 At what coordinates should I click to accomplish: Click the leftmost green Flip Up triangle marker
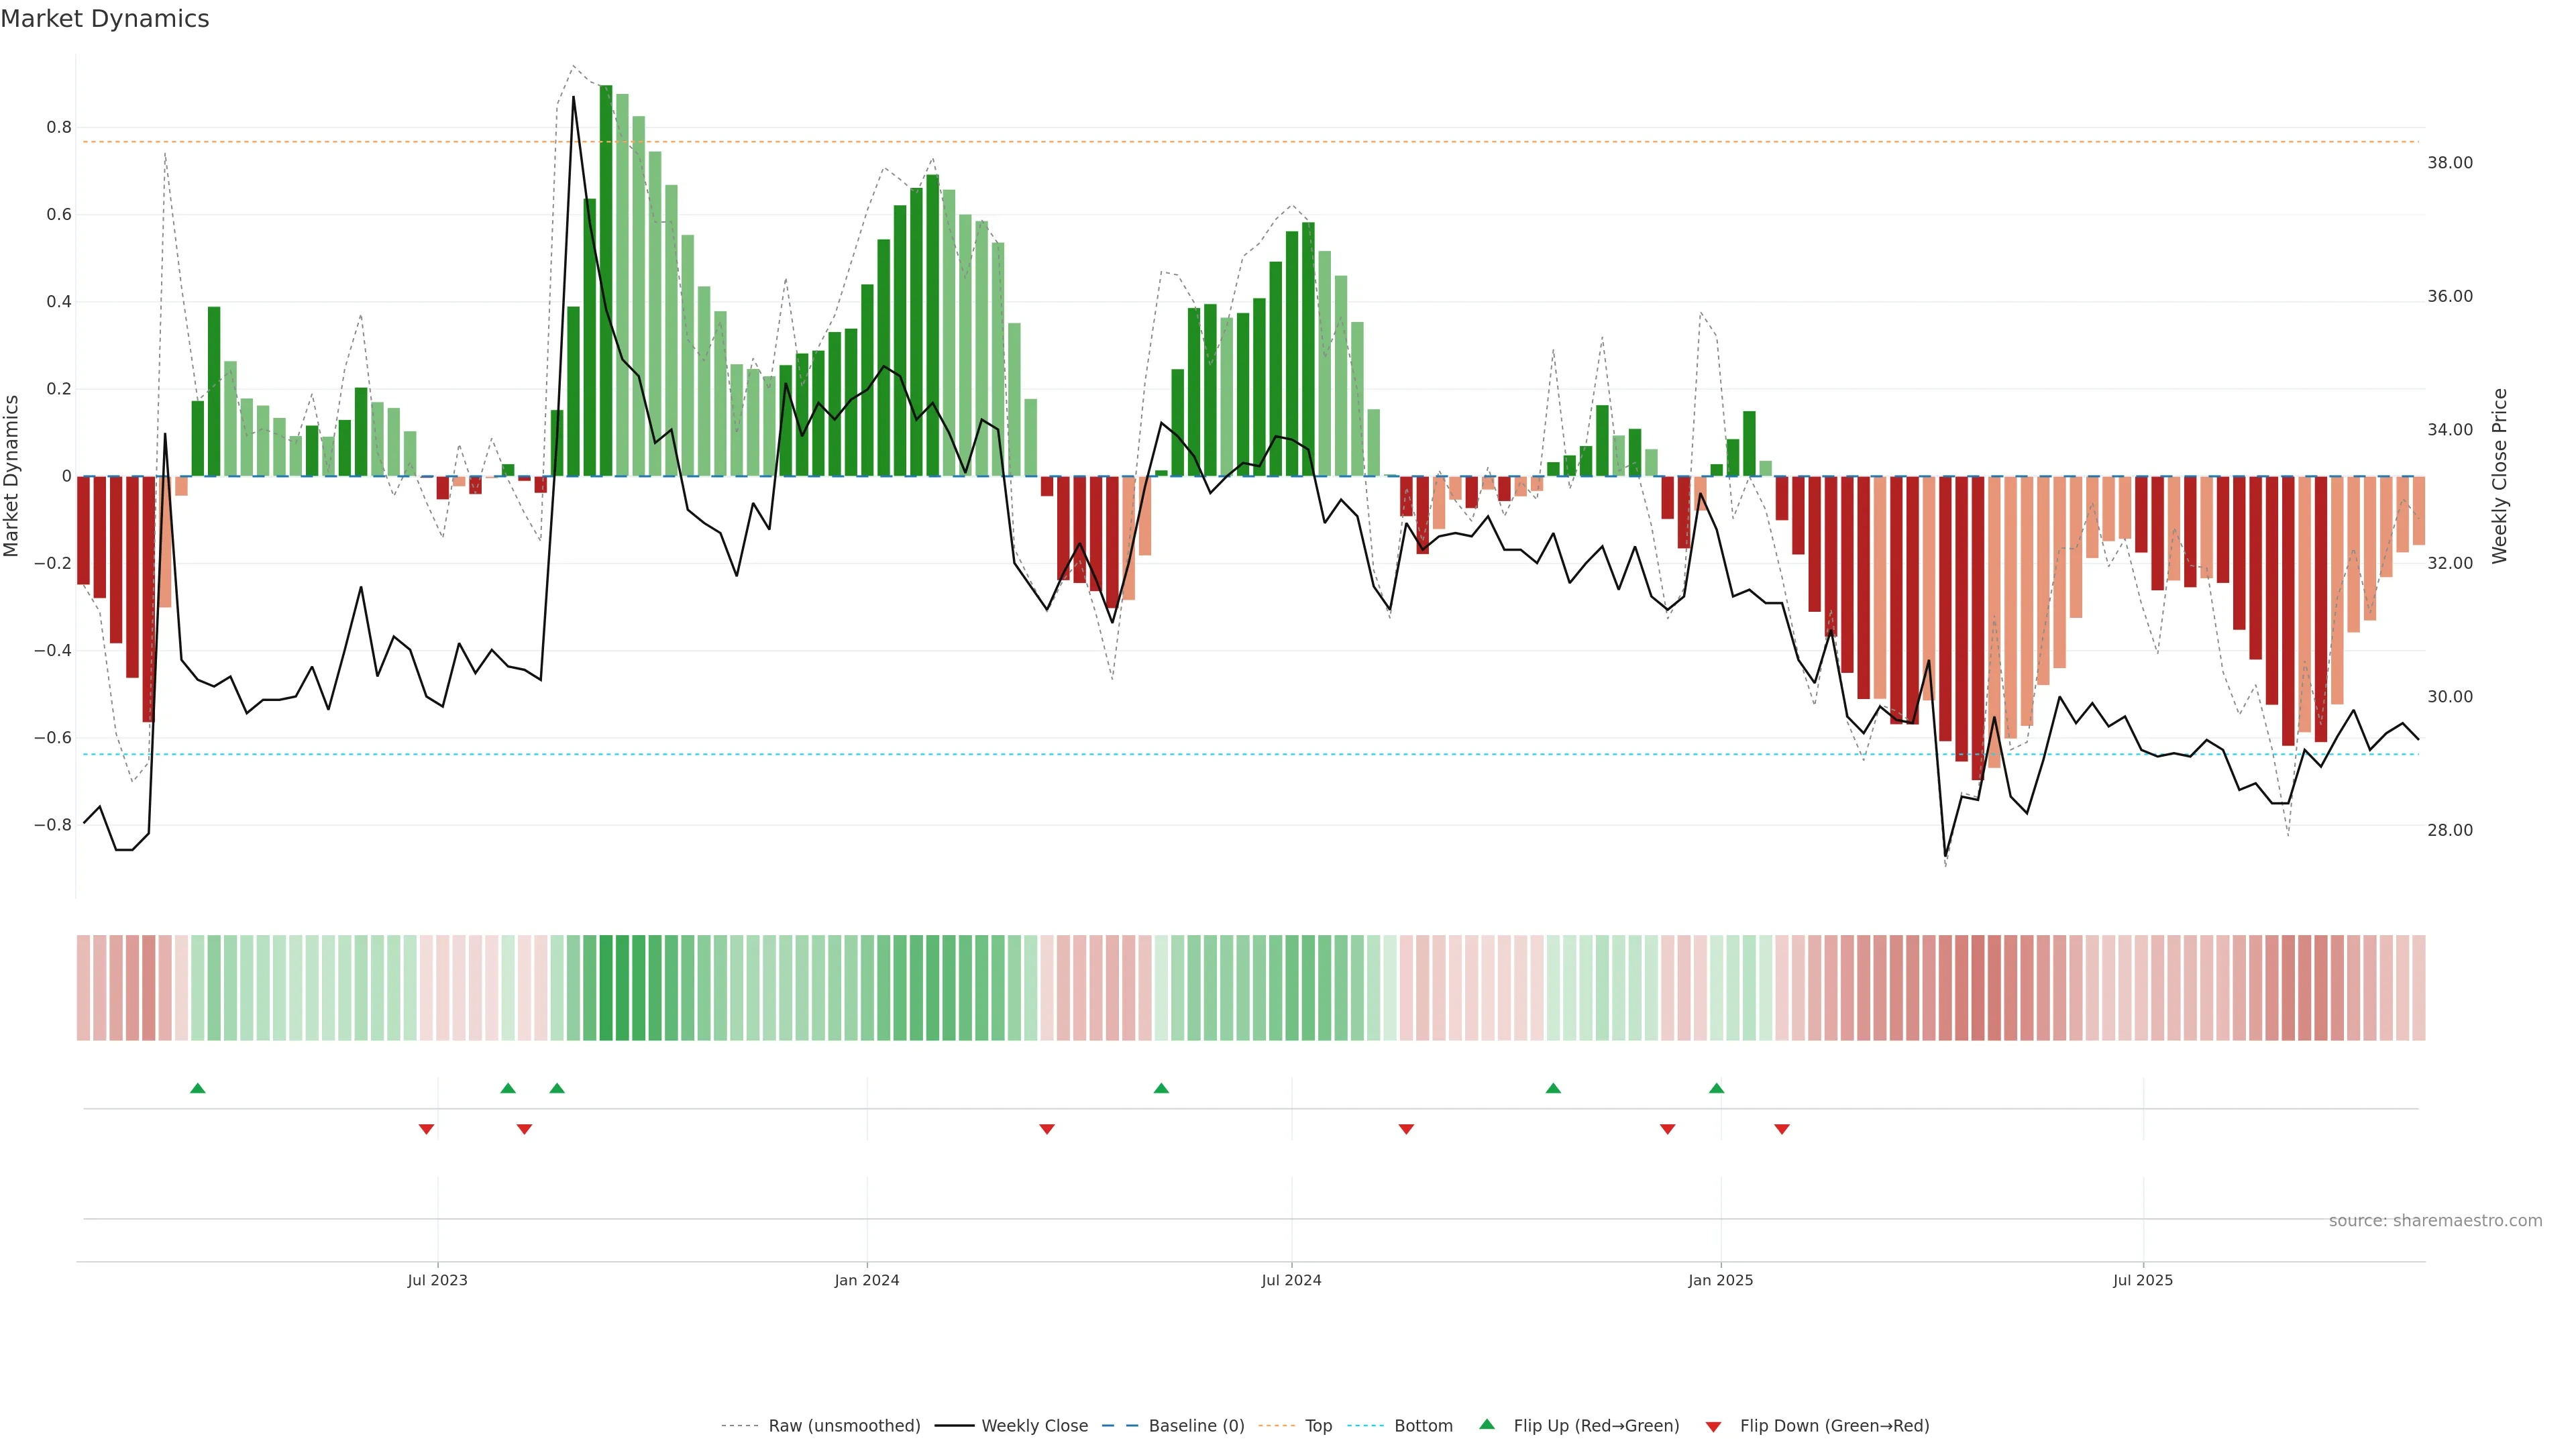(x=198, y=1088)
